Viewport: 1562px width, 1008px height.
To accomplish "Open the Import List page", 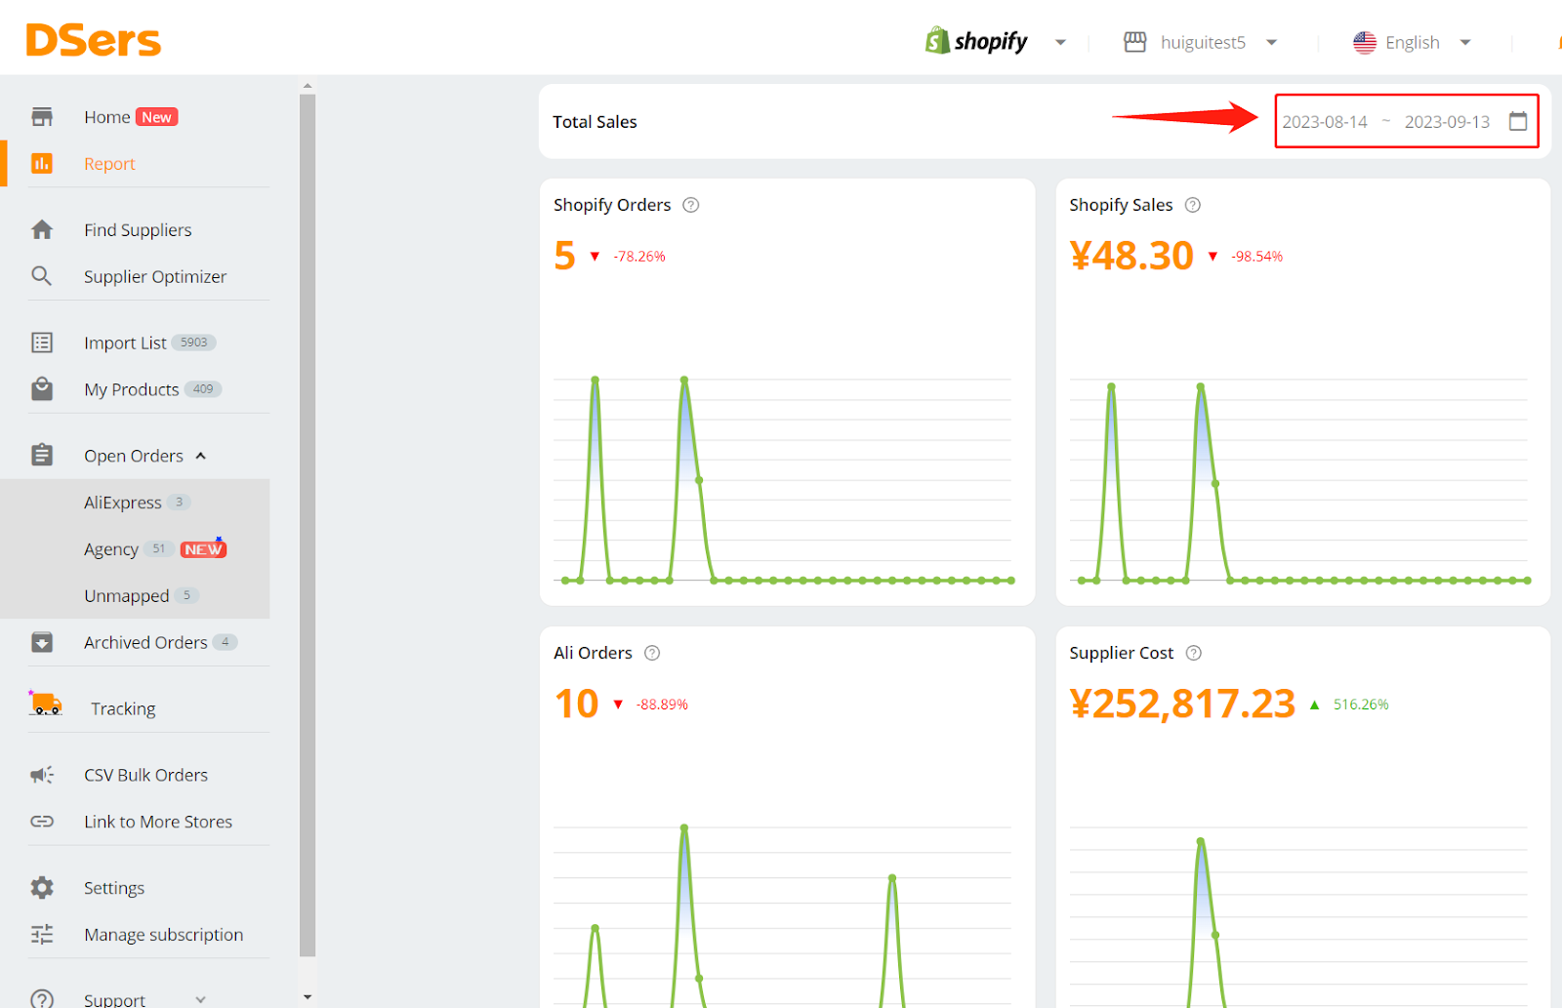I will [x=125, y=343].
